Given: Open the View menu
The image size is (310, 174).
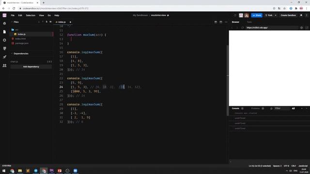Looking at the screenshot, I should pyautogui.click(x=41, y=15).
